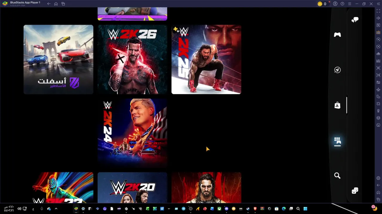
Task: Open the BlueStacks help question mark
Action: 342,4
